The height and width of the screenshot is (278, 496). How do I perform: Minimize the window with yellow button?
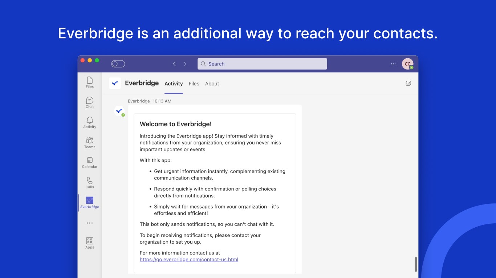pyautogui.click(x=90, y=60)
